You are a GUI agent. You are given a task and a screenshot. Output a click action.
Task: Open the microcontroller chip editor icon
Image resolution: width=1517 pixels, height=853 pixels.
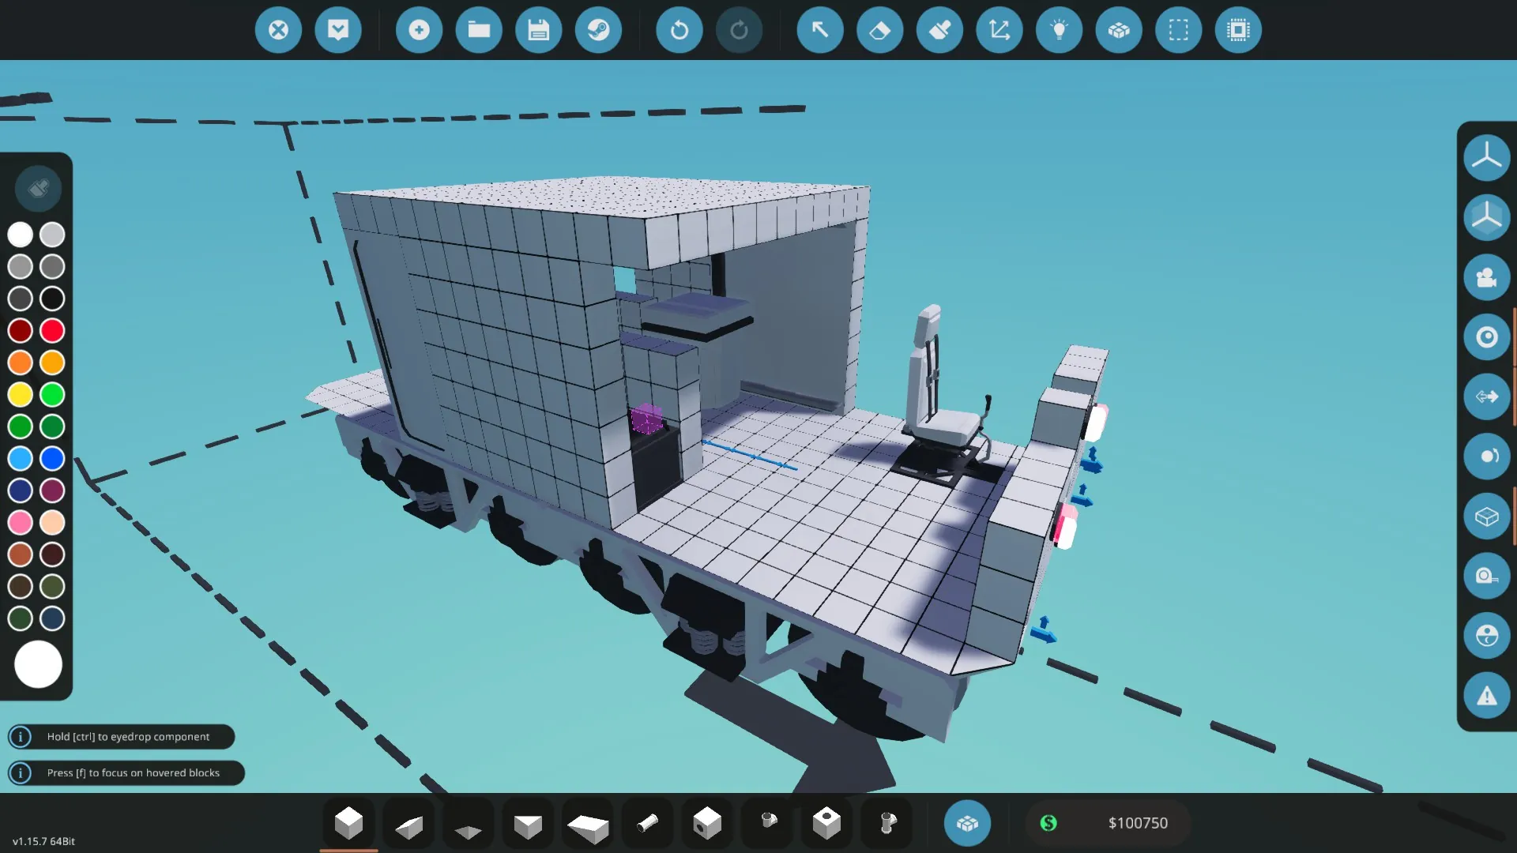[1238, 30]
